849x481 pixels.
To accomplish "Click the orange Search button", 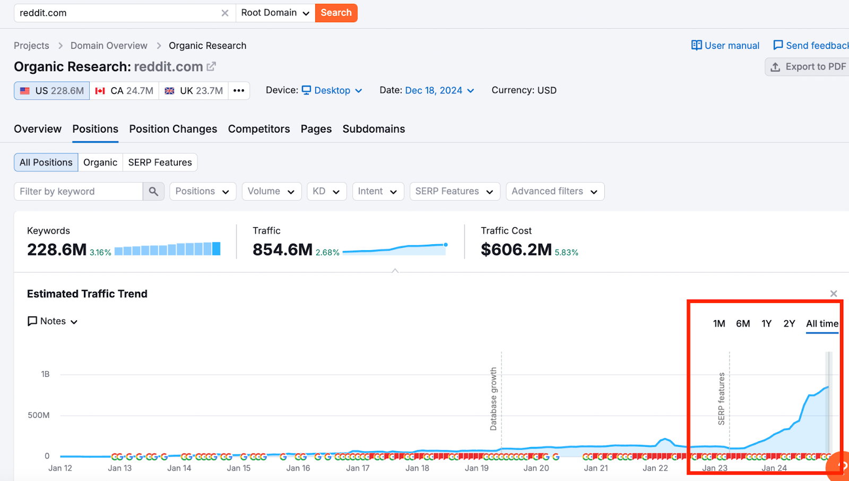I will click(x=336, y=13).
